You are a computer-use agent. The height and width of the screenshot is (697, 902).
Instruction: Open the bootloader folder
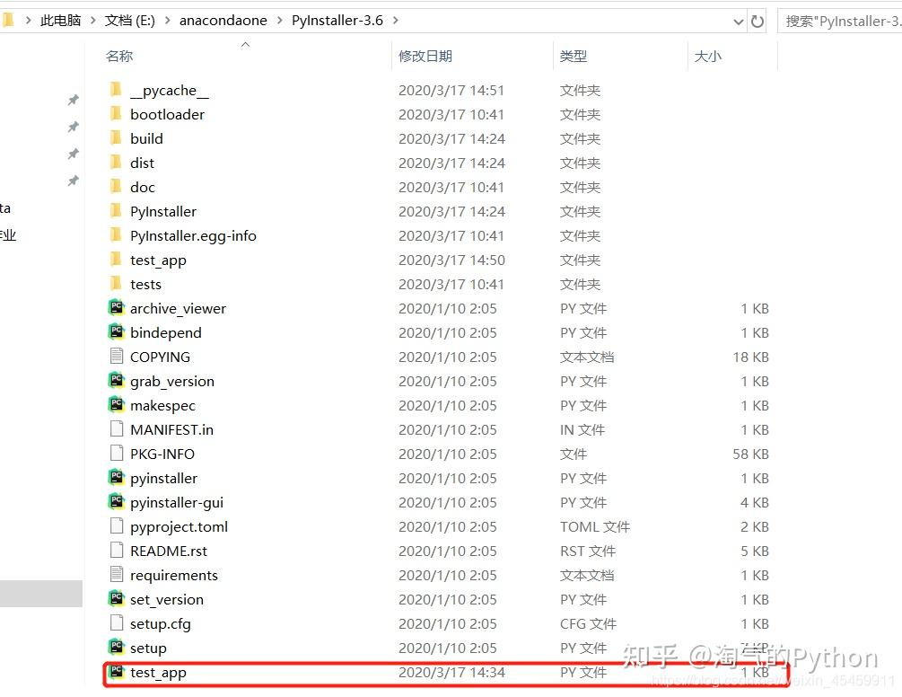pyautogui.click(x=168, y=114)
